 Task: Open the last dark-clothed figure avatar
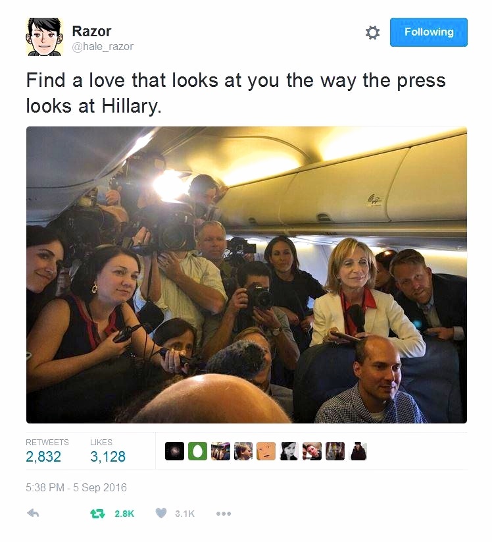(x=358, y=451)
